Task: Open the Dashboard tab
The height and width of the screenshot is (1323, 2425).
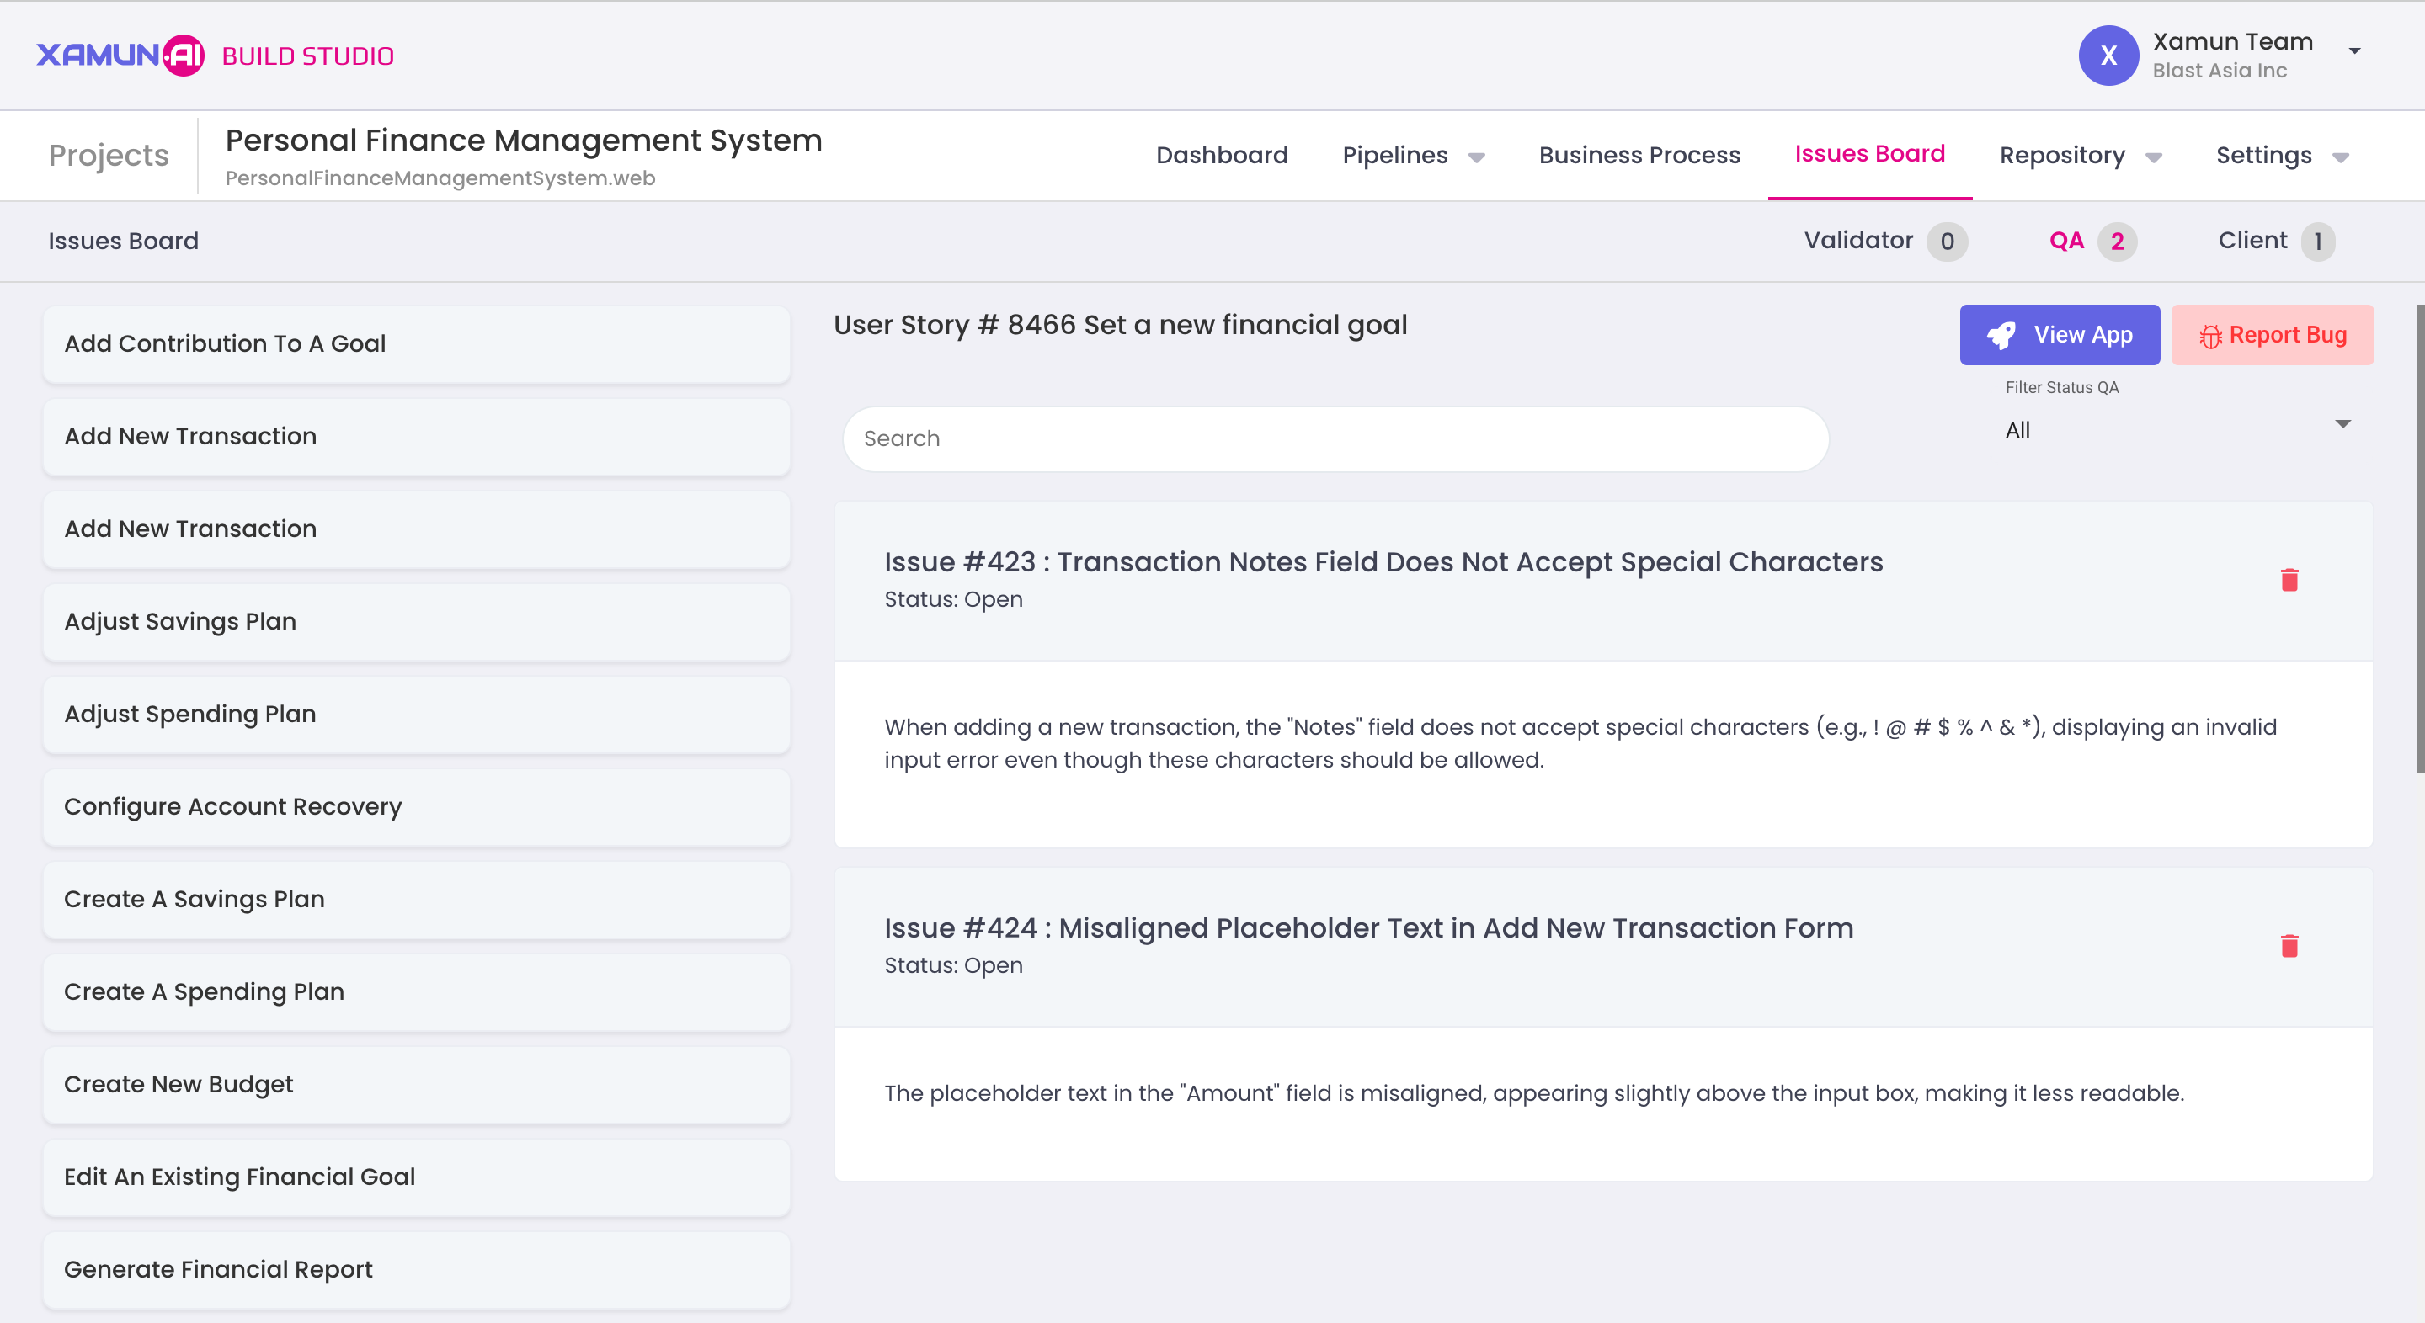Action: pos(1221,155)
